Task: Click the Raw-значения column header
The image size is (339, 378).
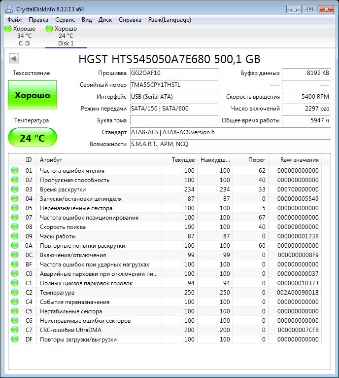Action: pyautogui.click(x=295, y=160)
